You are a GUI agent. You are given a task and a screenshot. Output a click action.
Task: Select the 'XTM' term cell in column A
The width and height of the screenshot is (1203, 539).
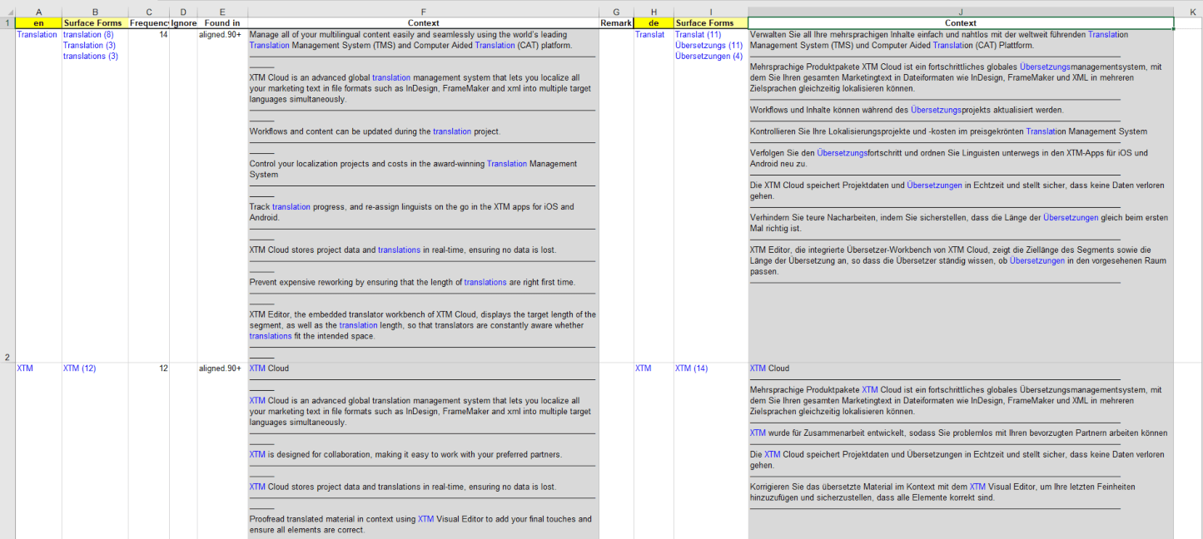click(x=38, y=451)
